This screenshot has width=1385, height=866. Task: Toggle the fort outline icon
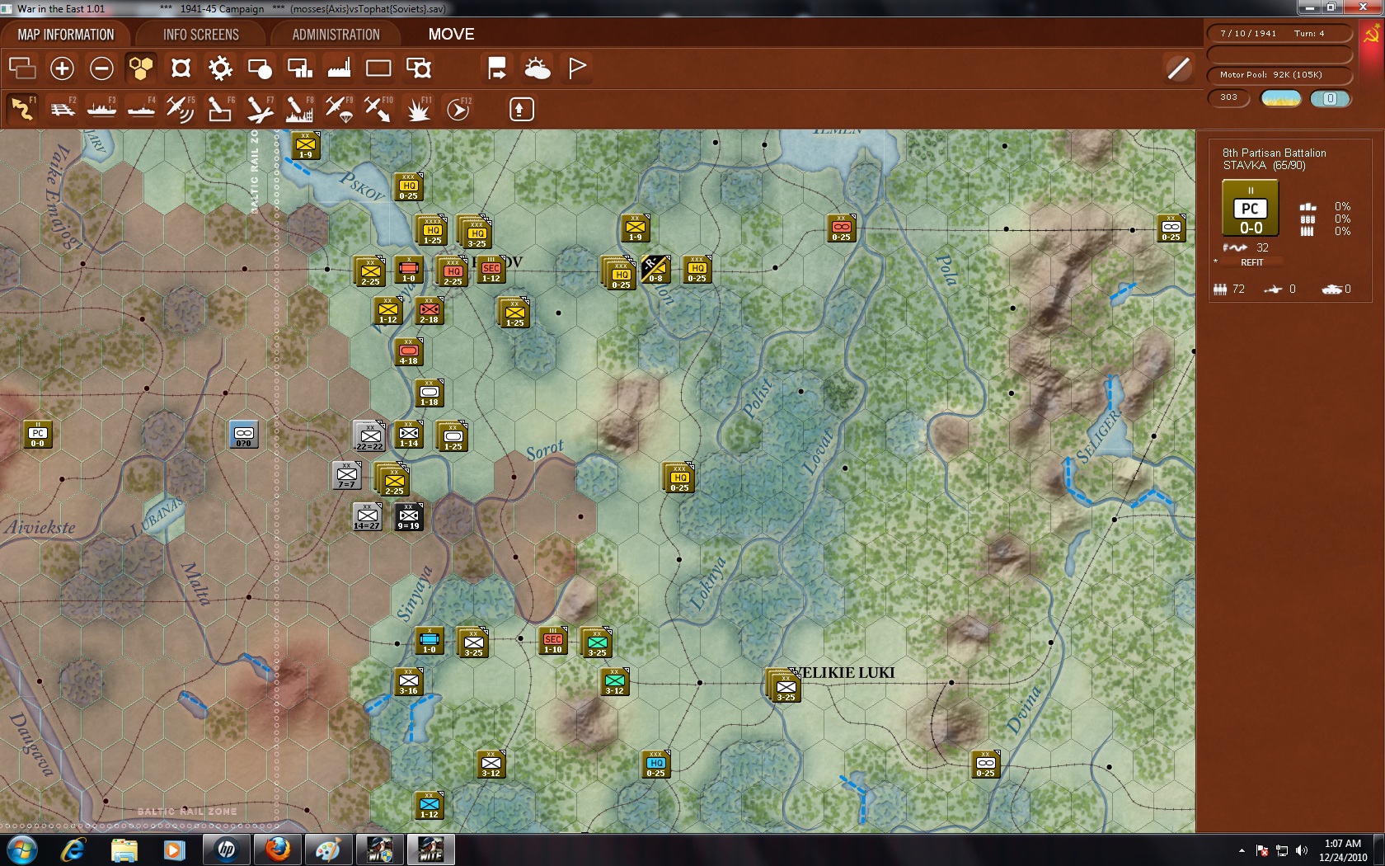pos(181,68)
